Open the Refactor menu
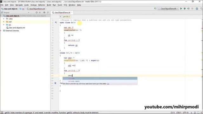The height and width of the screenshot is (114, 203). click(x=42, y=5)
